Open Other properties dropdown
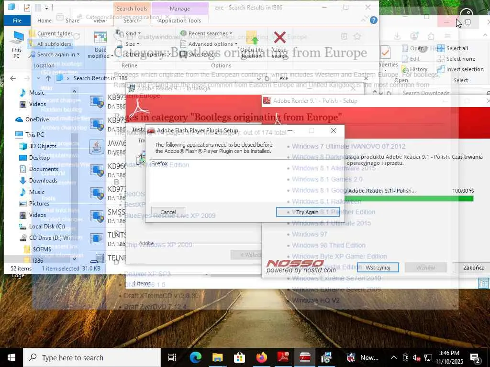The width and height of the screenshot is (490, 367). (144, 54)
